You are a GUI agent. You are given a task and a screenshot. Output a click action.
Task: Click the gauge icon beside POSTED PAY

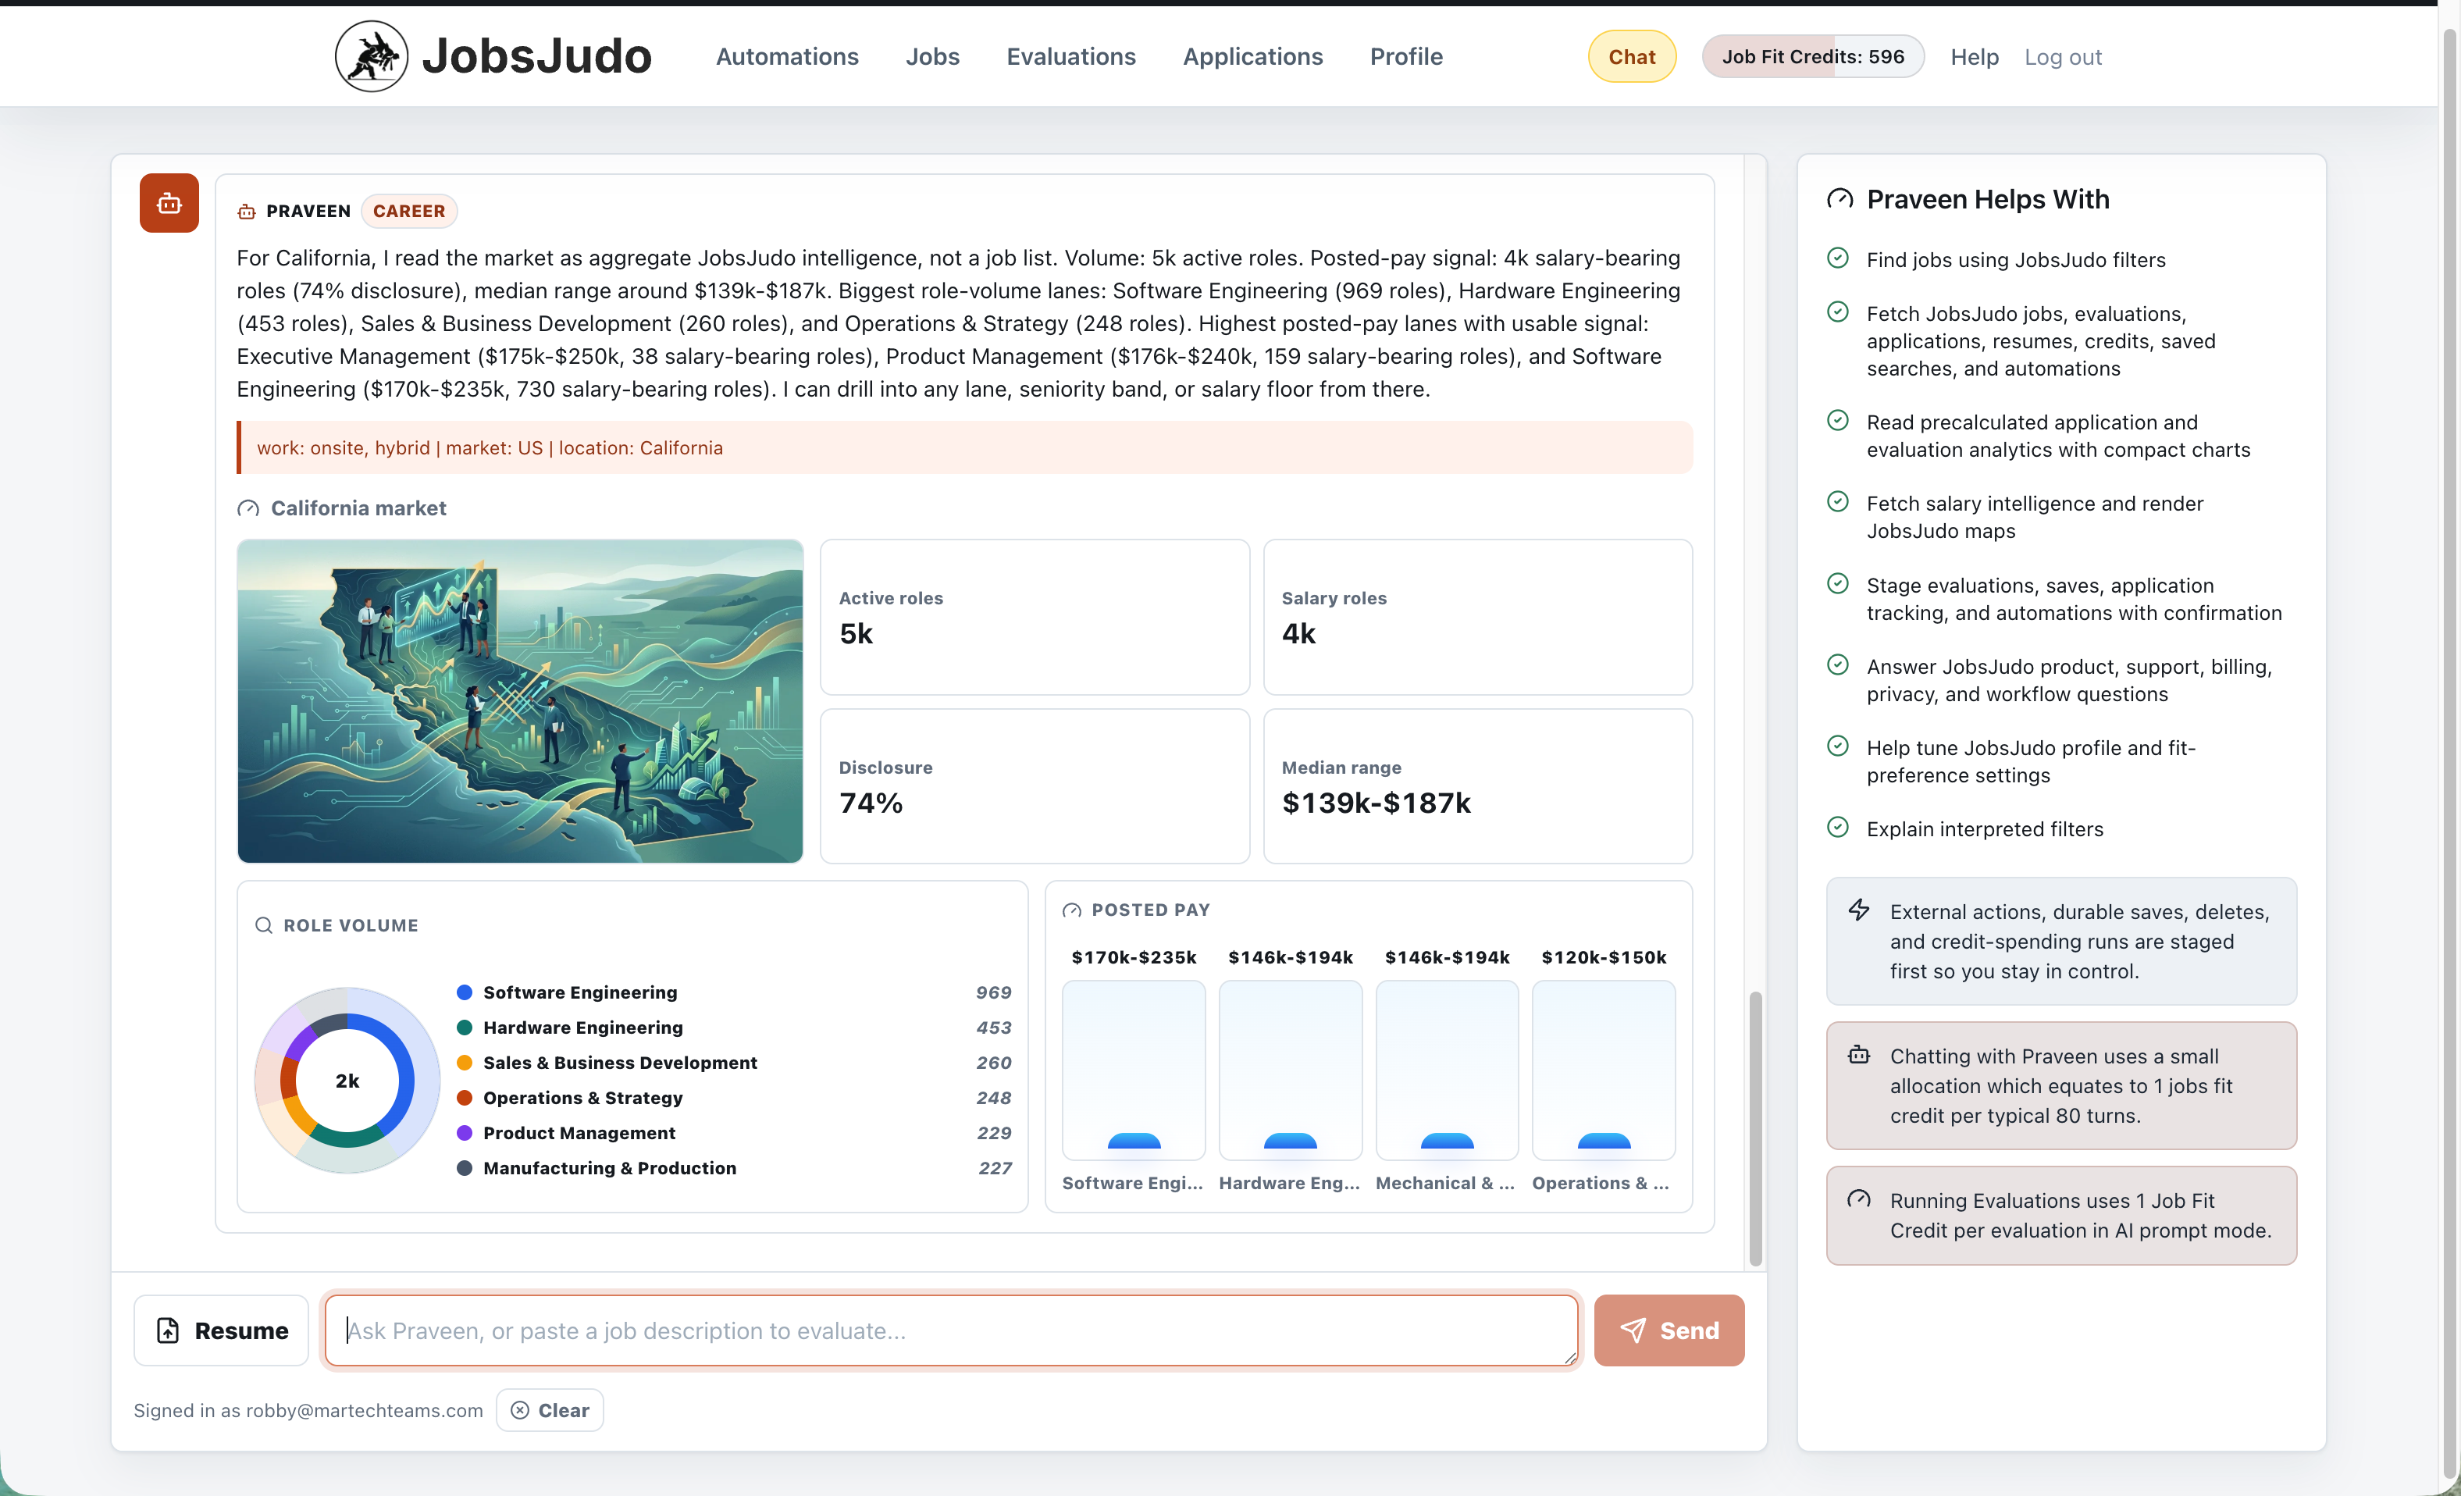pyautogui.click(x=1072, y=910)
